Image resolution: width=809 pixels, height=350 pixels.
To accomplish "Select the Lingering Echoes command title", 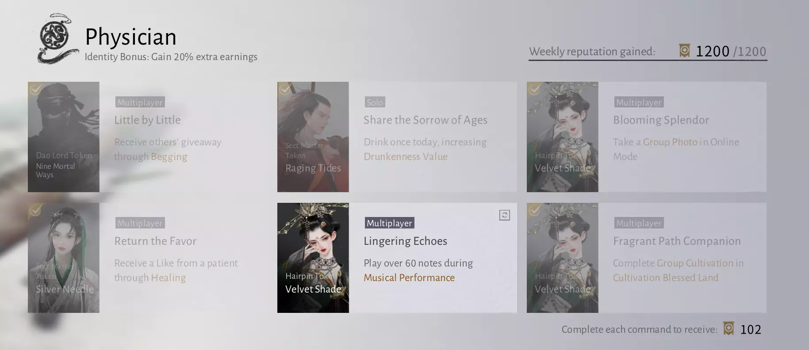I will pyautogui.click(x=405, y=241).
